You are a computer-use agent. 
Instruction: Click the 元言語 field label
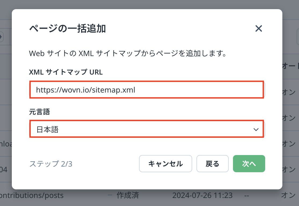(39, 112)
